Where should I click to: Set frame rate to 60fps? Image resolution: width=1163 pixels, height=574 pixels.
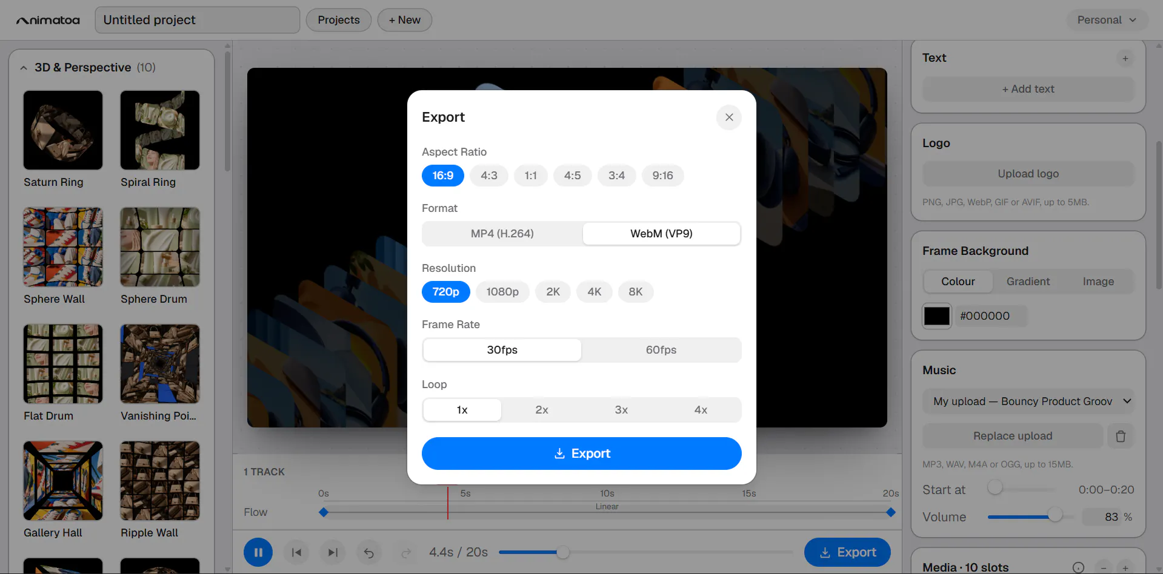(x=661, y=350)
